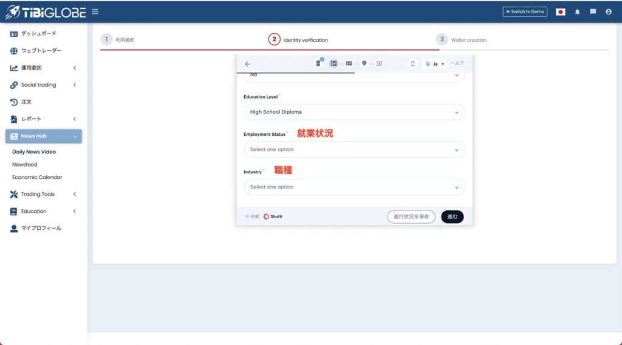Open the Employment Status dropdown
The image size is (622, 345).
(354, 150)
